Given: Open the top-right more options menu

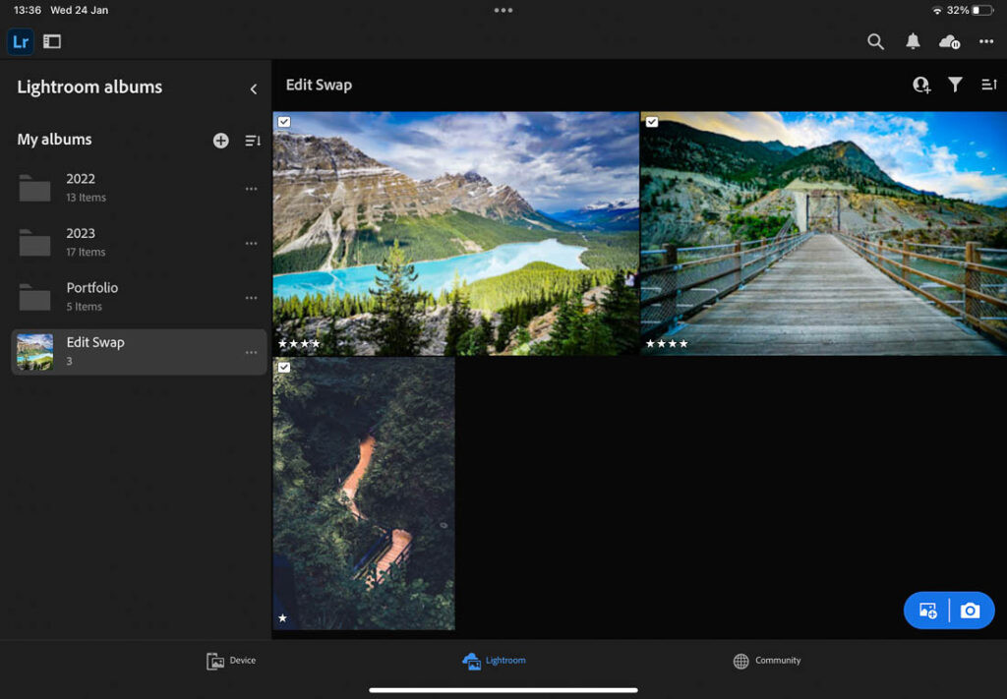Looking at the screenshot, I should (986, 41).
